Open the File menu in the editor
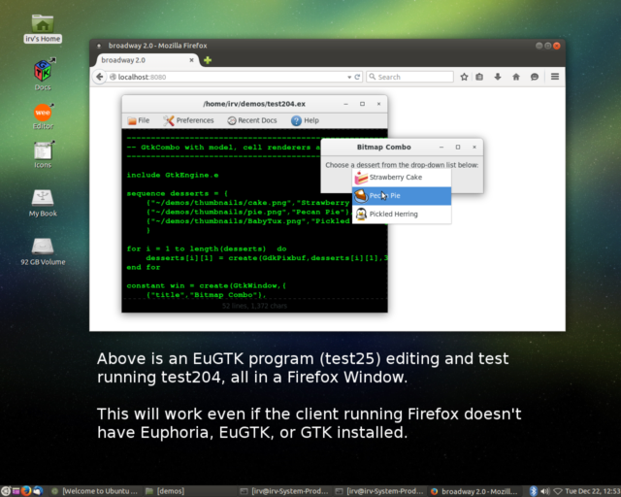The image size is (621, 497). tap(138, 120)
